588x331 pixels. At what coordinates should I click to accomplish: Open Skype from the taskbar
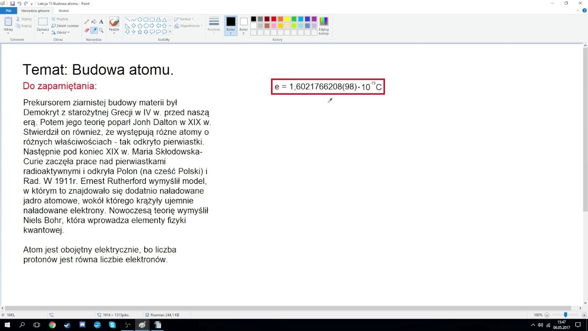point(113,325)
